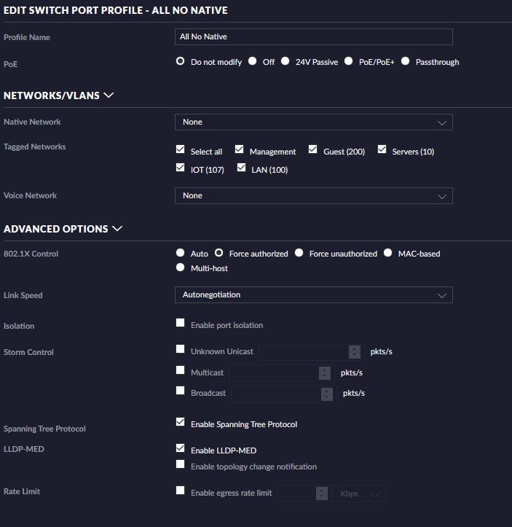Uncheck Guest (200) tagged network

pyautogui.click(x=312, y=149)
